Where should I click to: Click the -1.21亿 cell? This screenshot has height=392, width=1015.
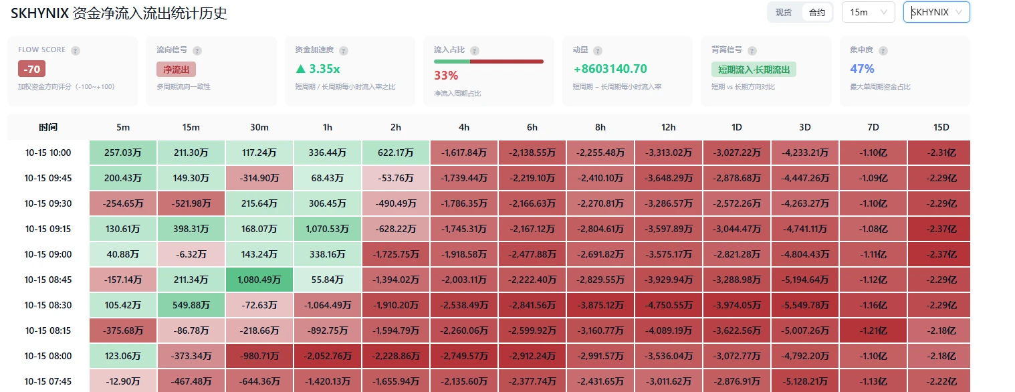tap(873, 330)
